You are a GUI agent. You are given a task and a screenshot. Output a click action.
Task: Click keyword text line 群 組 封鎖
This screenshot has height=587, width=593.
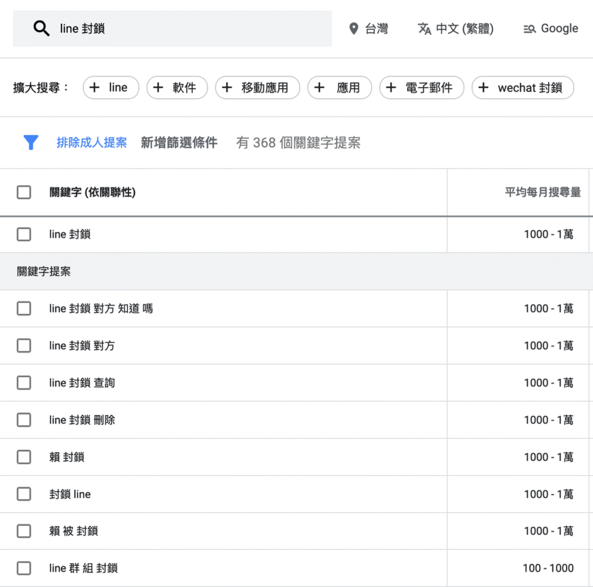[83, 568]
